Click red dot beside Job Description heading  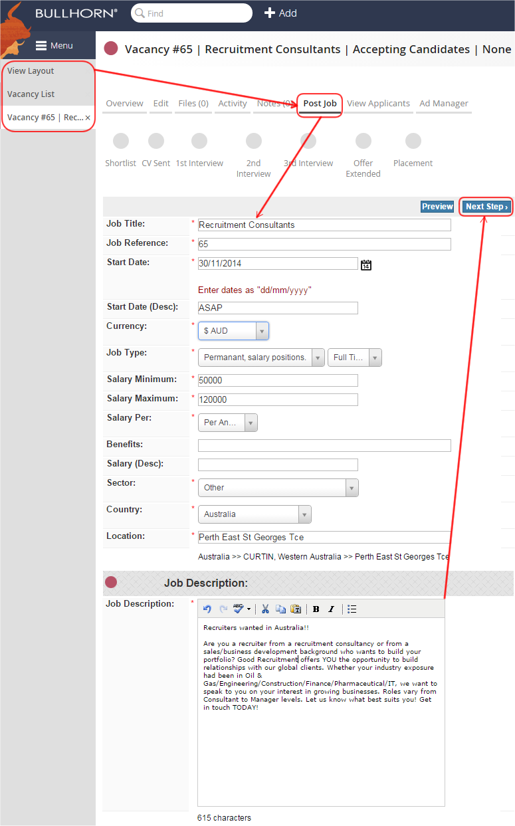[x=111, y=582]
